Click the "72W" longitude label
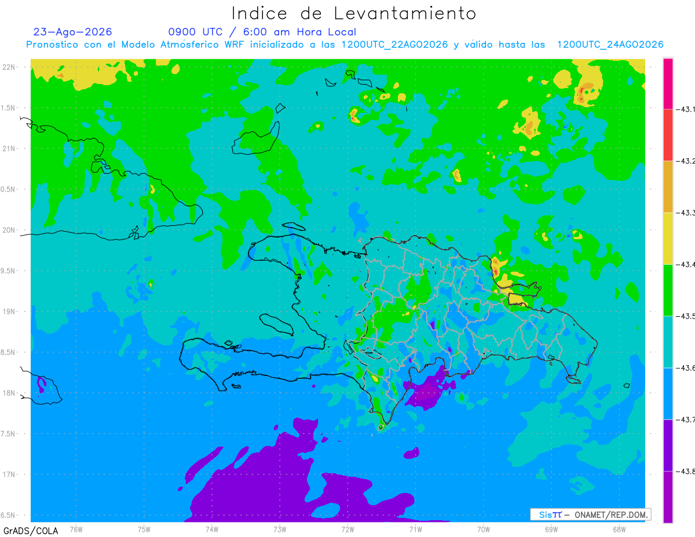This screenshot has width=695, height=537. (x=348, y=529)
